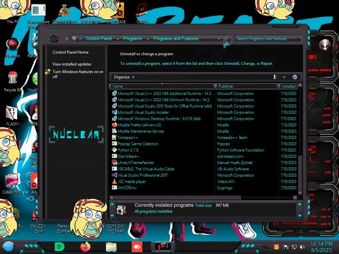Click the refresh button in address bar
339x254 pixels.
tap(226, 39)
